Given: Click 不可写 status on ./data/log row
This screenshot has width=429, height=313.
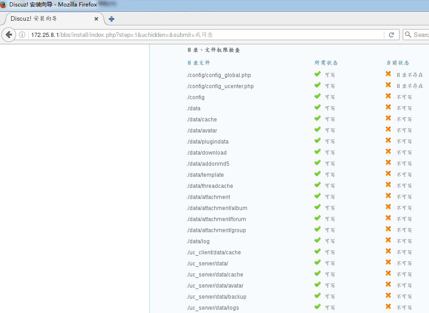Looking at the screenshot, I should 404,241.
